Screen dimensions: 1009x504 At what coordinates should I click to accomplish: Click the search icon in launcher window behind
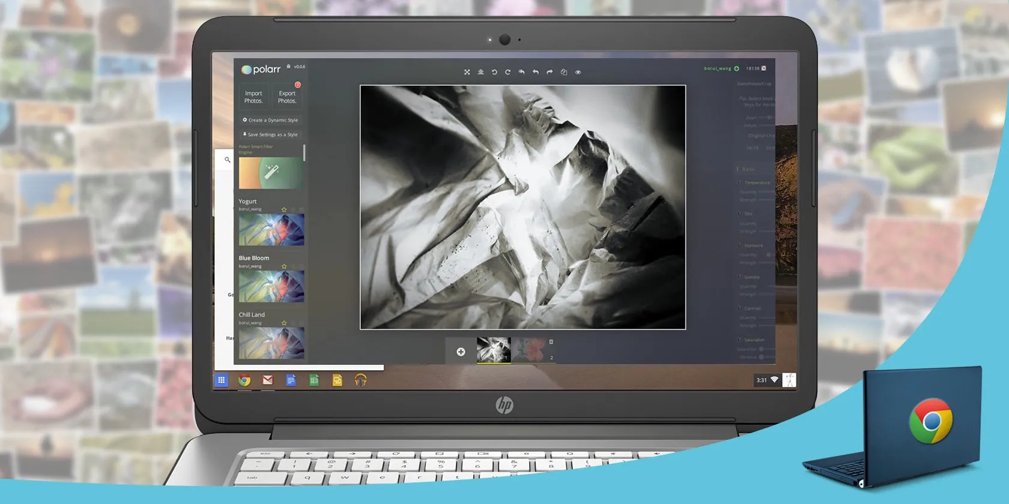(227, 160)
